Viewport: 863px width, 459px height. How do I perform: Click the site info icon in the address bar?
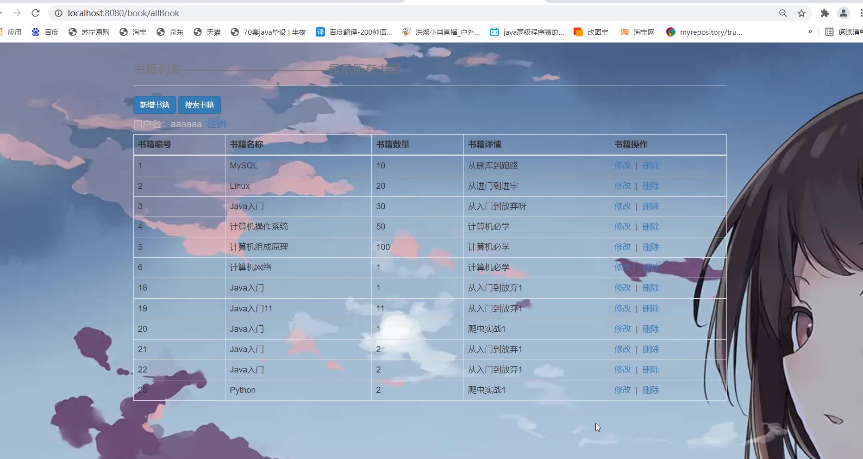point(59,13)
